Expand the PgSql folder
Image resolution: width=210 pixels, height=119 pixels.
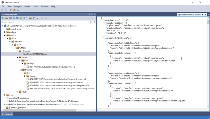tap(17, 92)
